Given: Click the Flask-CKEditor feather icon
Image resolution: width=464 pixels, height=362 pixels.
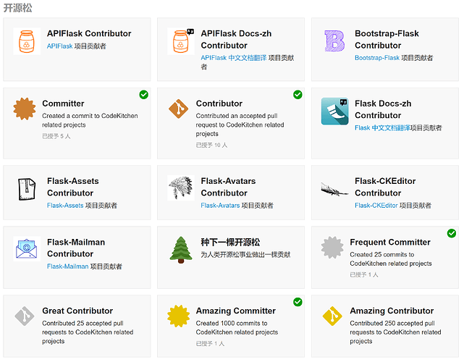Looking at the screenshot, I should (334, 189).
